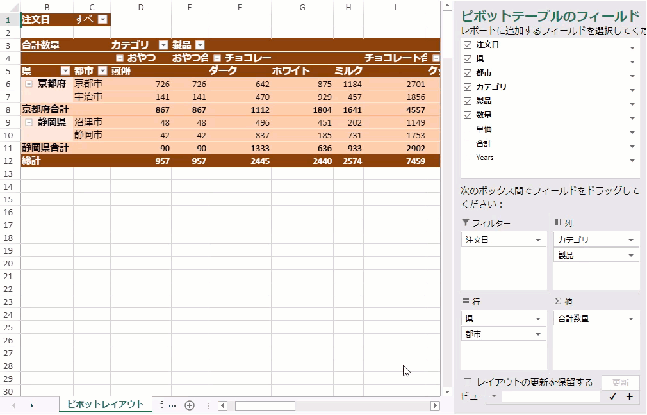Screen dimensions: 647x415
Task: Go to next sheet with tab arrow
Action: pos(32,406)
